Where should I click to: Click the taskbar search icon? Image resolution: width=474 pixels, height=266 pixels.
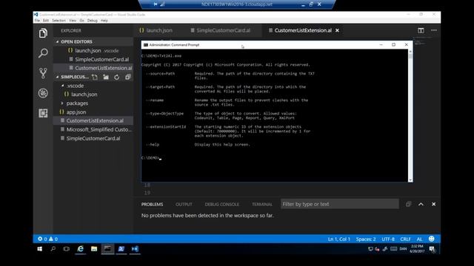53,249
